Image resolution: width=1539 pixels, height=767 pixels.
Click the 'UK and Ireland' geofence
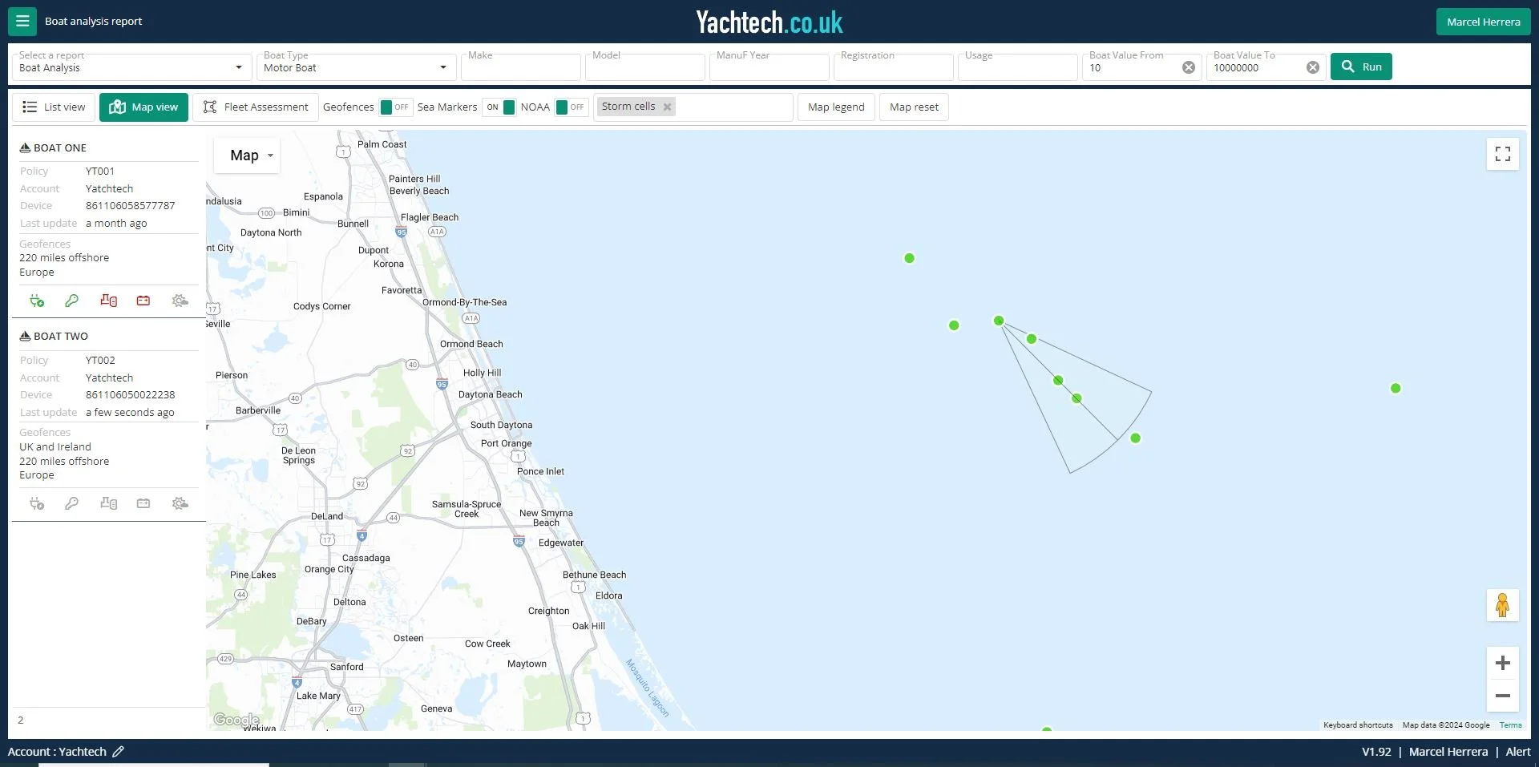(x=55, y=447)
